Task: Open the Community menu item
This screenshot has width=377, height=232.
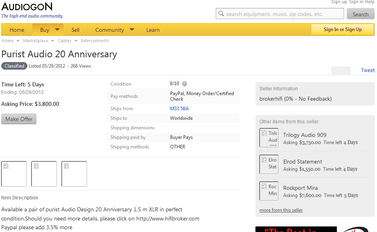Action: [110, 30]
